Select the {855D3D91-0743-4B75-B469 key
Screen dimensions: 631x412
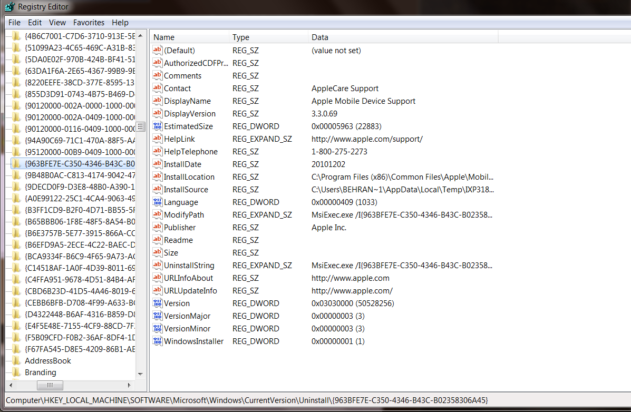click(80, 94)
